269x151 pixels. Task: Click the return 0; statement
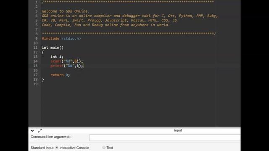click(60, 75)
